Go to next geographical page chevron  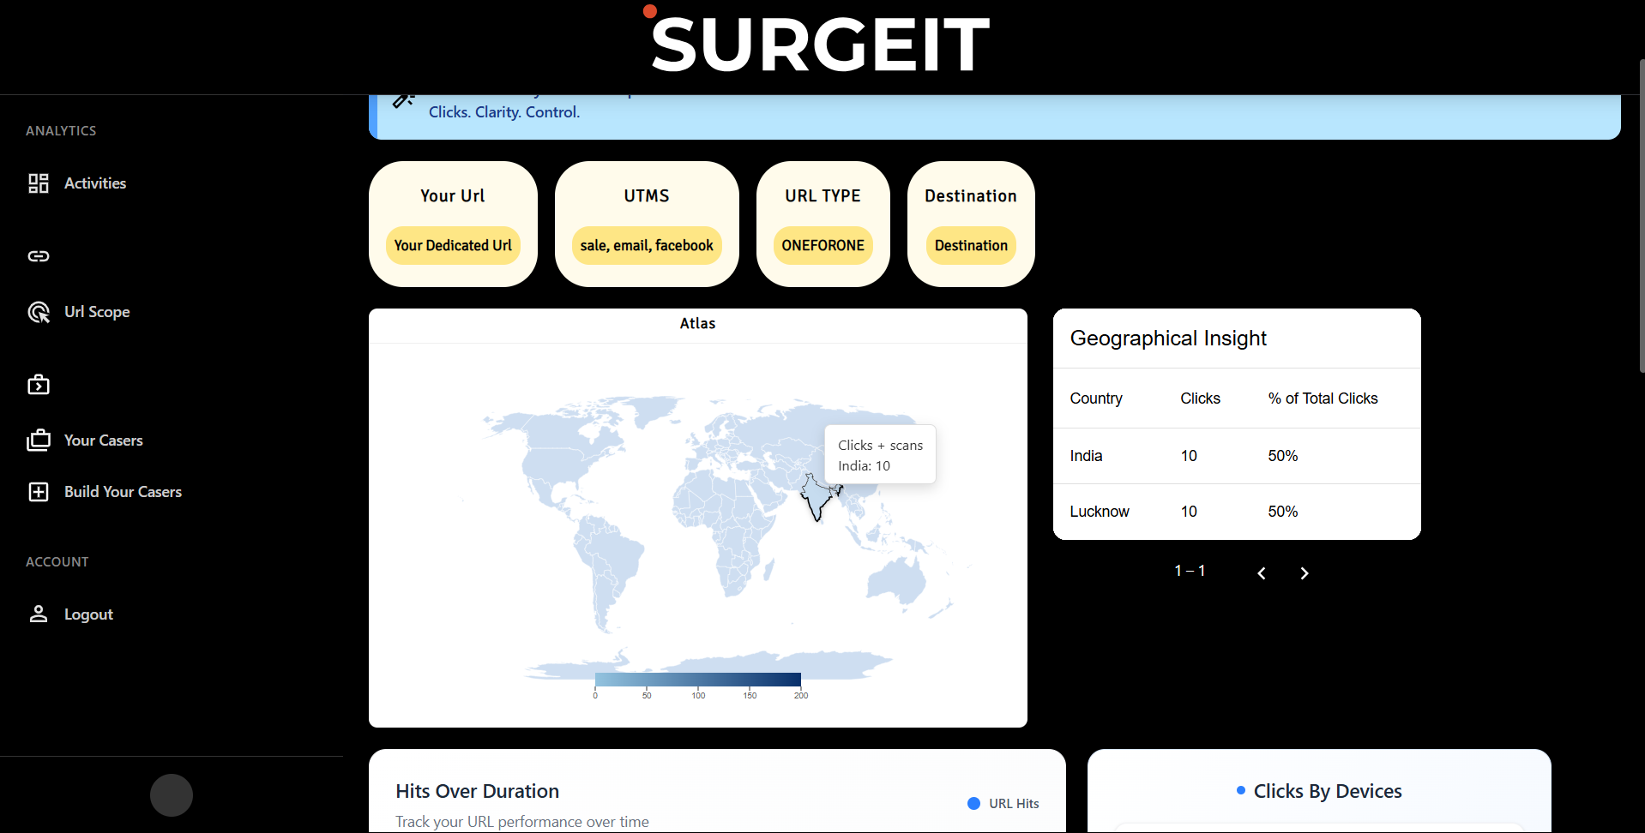[x=1305, y=573]
